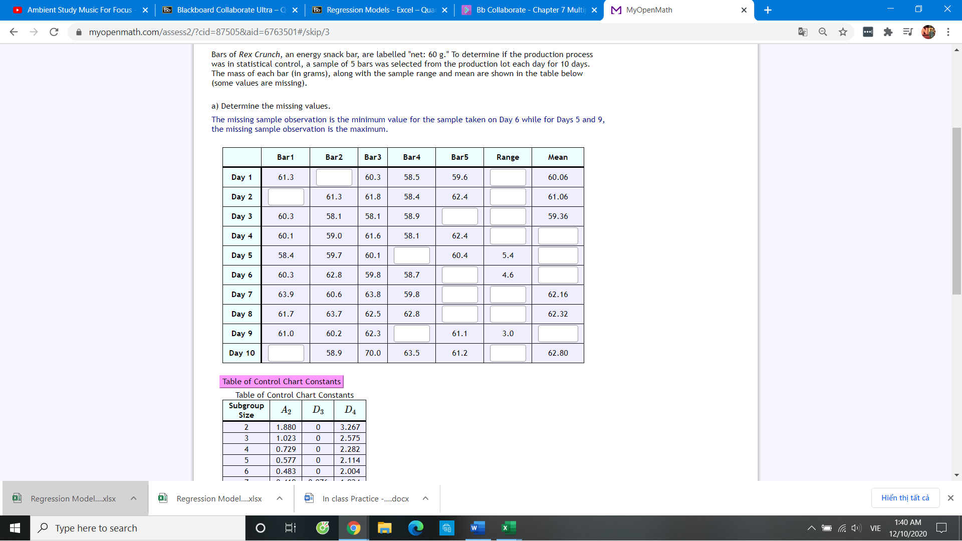
Task: Click Day 4 Mean input field
Action: point(558,236)
